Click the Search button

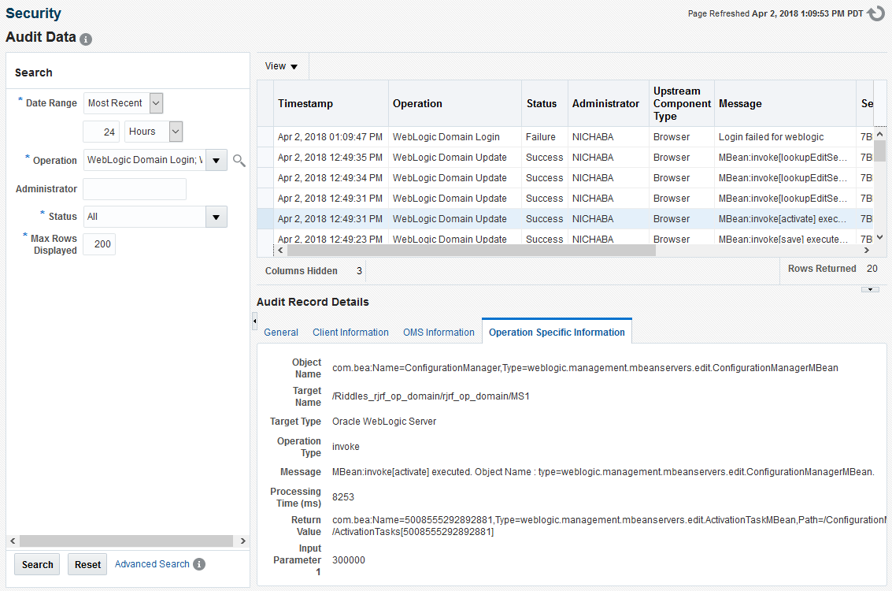point(37,564)
